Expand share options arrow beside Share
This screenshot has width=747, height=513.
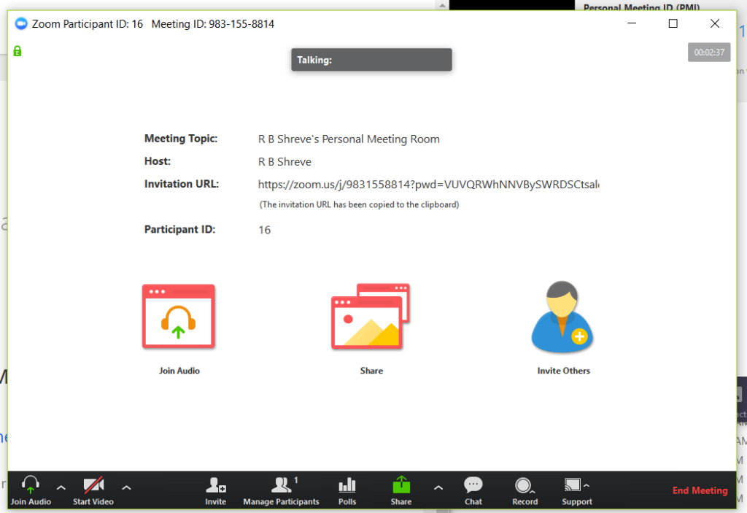coord(438,487)
